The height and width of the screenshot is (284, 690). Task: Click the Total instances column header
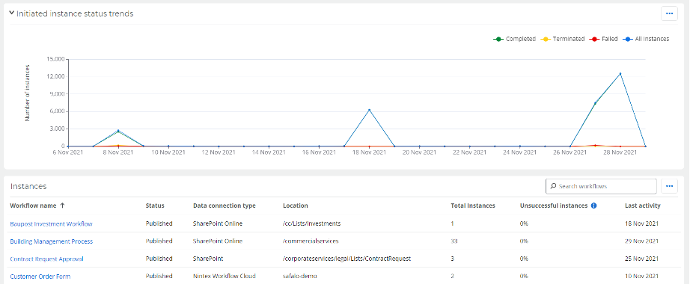pos(473,206)
